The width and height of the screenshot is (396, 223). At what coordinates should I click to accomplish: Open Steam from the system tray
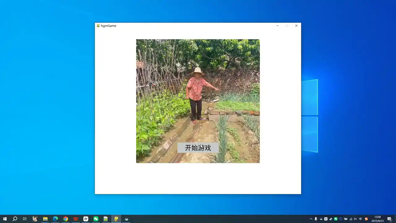click(x=331, y=219)
